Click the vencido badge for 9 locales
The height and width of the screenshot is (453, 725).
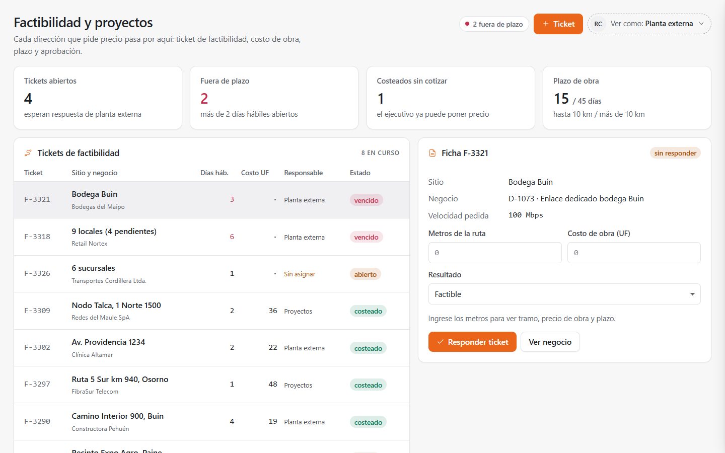point(366,237)
